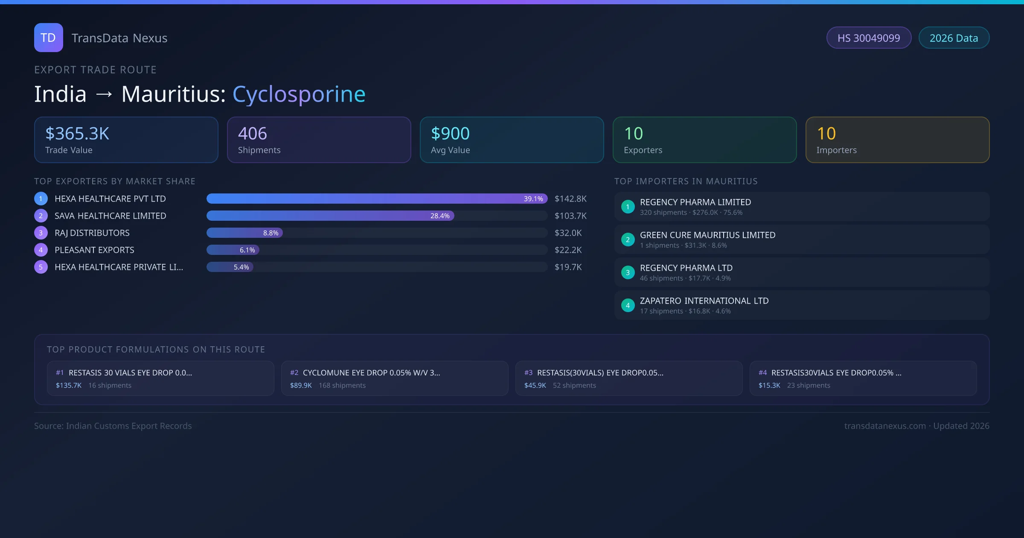Click green rank 4 badge for Zapatero International
Viewport: 1024px width, 538px height.
click(x=628, y=305)
